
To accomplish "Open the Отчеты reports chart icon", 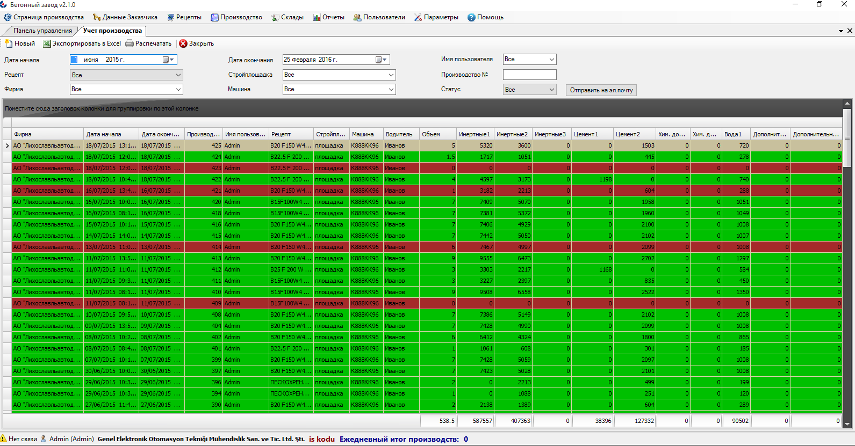I will 317,17.
